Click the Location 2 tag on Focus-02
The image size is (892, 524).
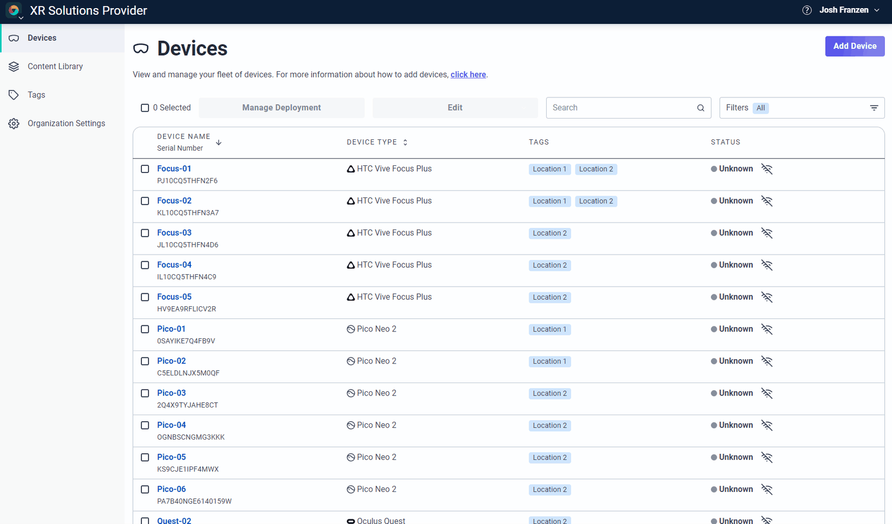point(596,201)
